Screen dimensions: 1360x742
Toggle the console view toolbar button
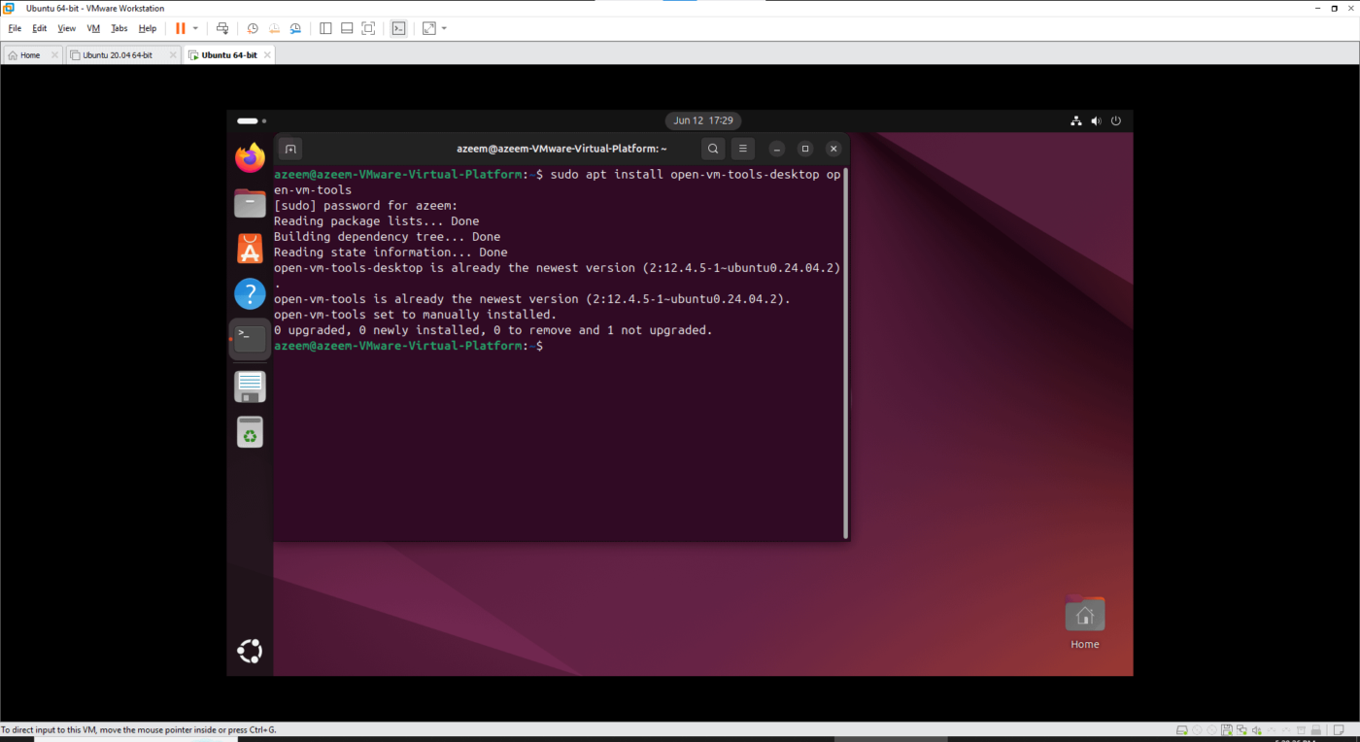[x=398, y=28]
